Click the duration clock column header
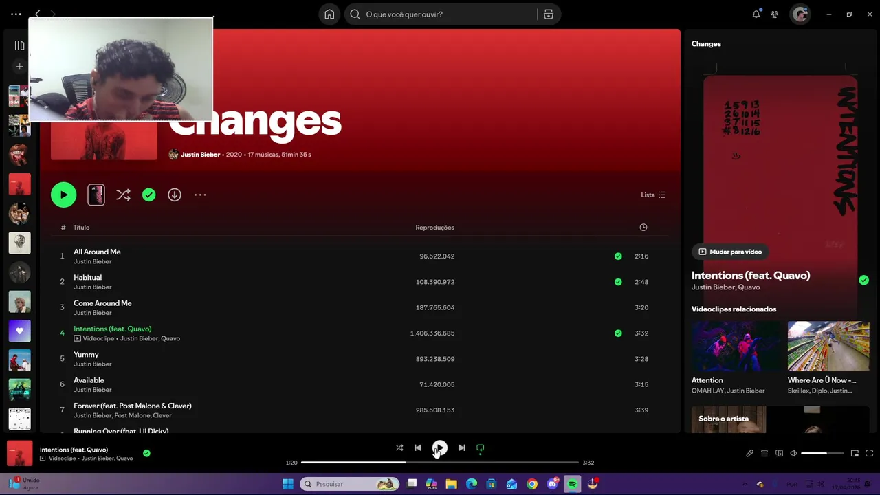 point(643,228)
